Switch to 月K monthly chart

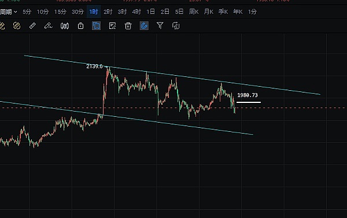[x=208, y=12]
